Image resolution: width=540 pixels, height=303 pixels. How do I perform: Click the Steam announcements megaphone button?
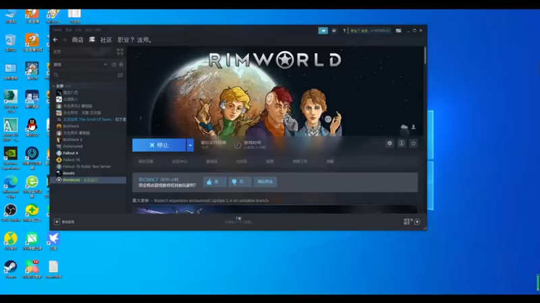pos(323,30)
